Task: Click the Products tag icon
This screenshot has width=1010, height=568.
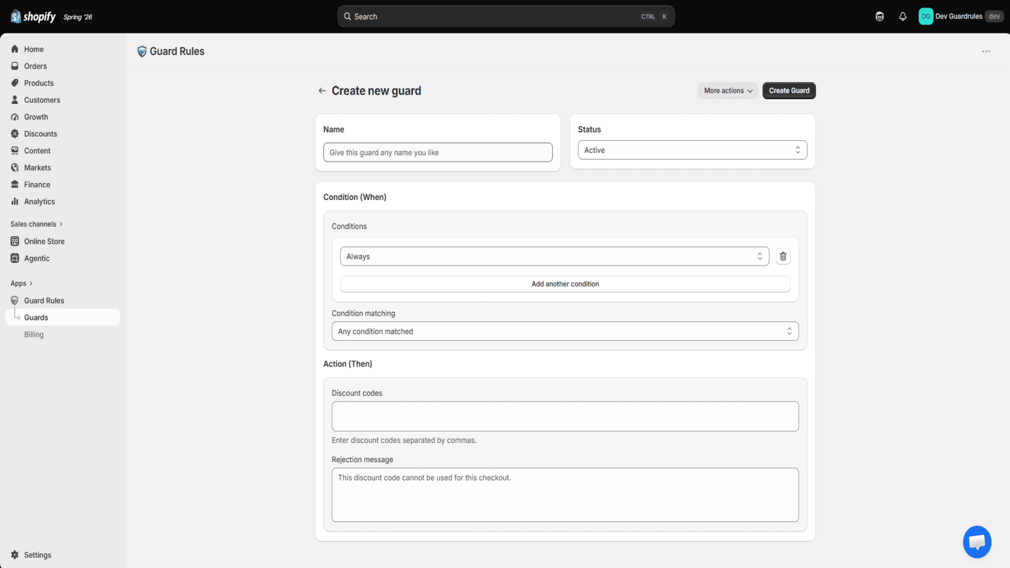Action: [15, 83]
